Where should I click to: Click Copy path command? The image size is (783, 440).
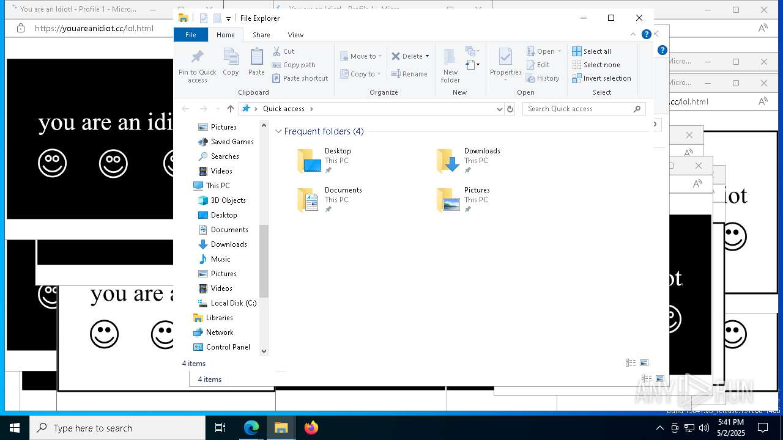(x=294, y=65)
